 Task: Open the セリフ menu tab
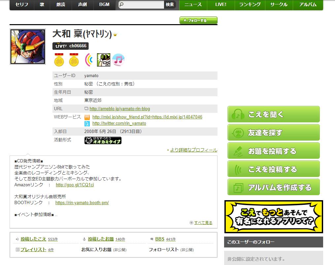click(x=22, y=5)
